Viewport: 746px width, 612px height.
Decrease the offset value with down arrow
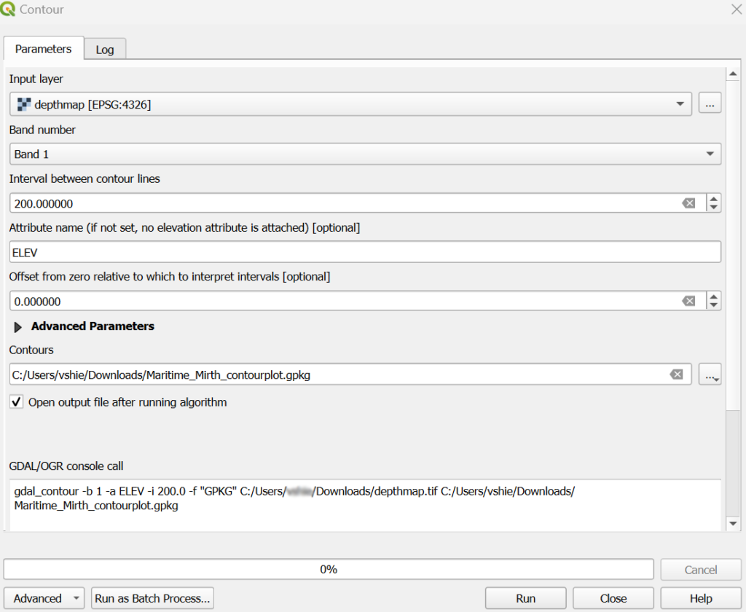pyautogui.click(x=714, y=305)
